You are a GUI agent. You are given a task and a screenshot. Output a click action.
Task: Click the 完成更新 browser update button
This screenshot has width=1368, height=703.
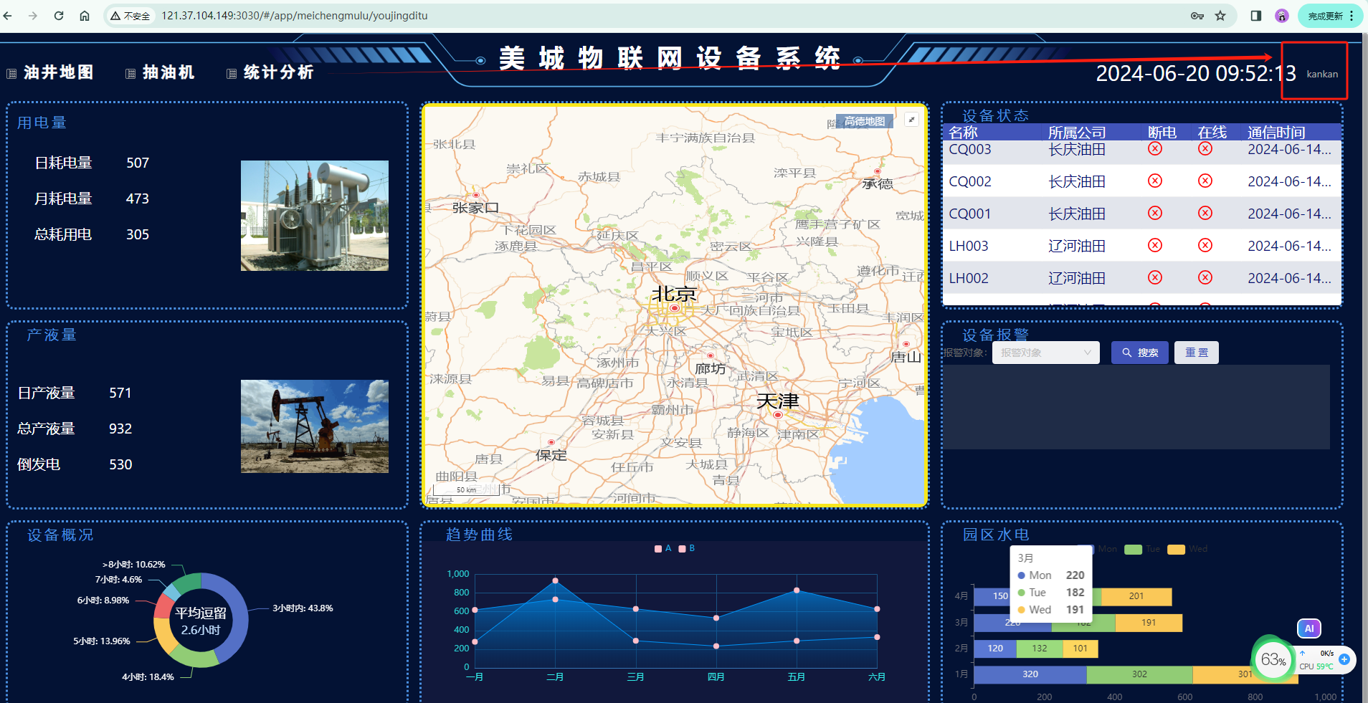click(1330, 16)
